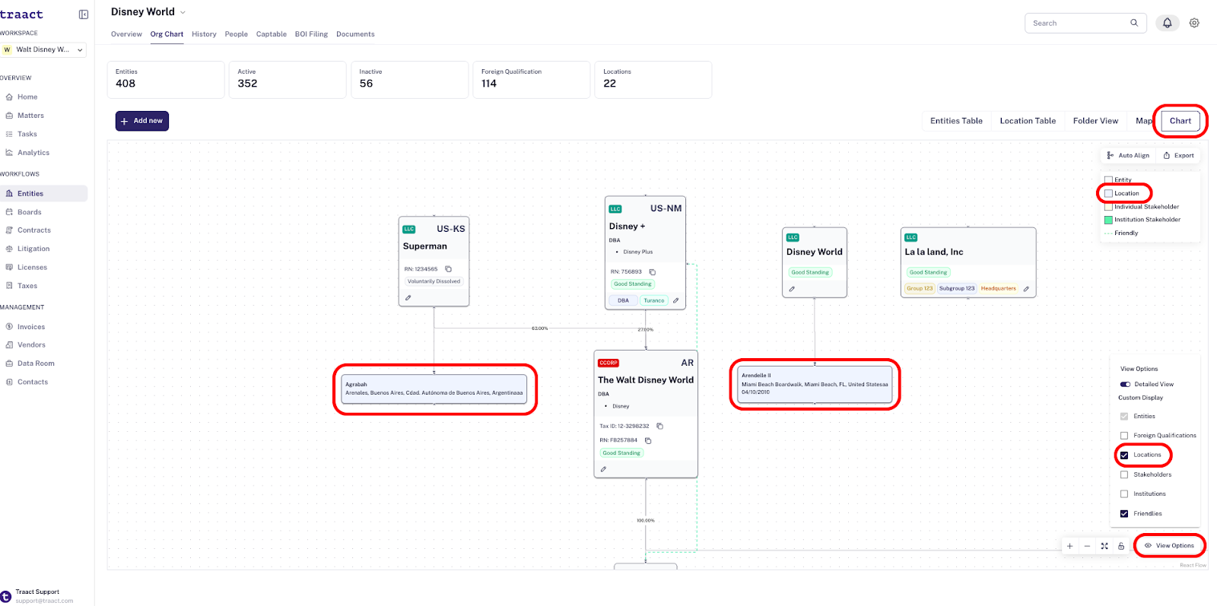Open Analytics in the sidebar

[33, 153]
